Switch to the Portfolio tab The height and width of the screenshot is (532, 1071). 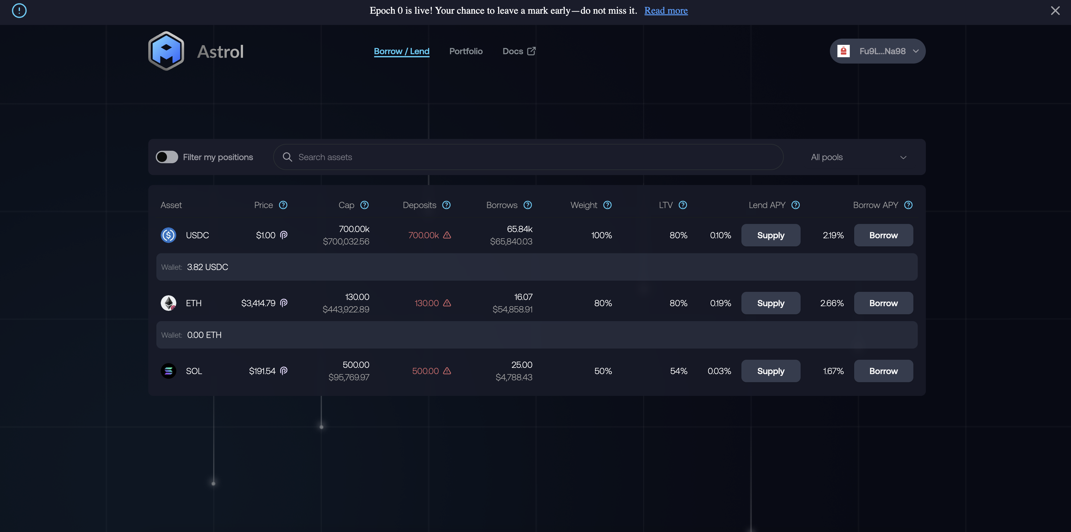(x=466, y=51)
